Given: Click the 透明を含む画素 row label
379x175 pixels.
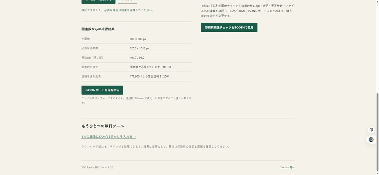Looking at the screenshot, I should coord(91,76).
